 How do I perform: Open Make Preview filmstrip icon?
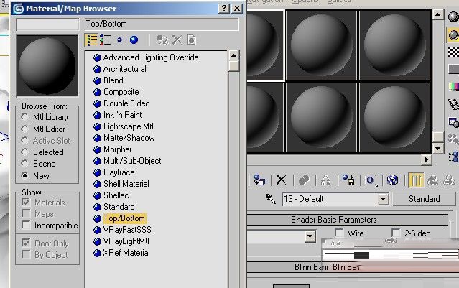(x=453, y=104)
